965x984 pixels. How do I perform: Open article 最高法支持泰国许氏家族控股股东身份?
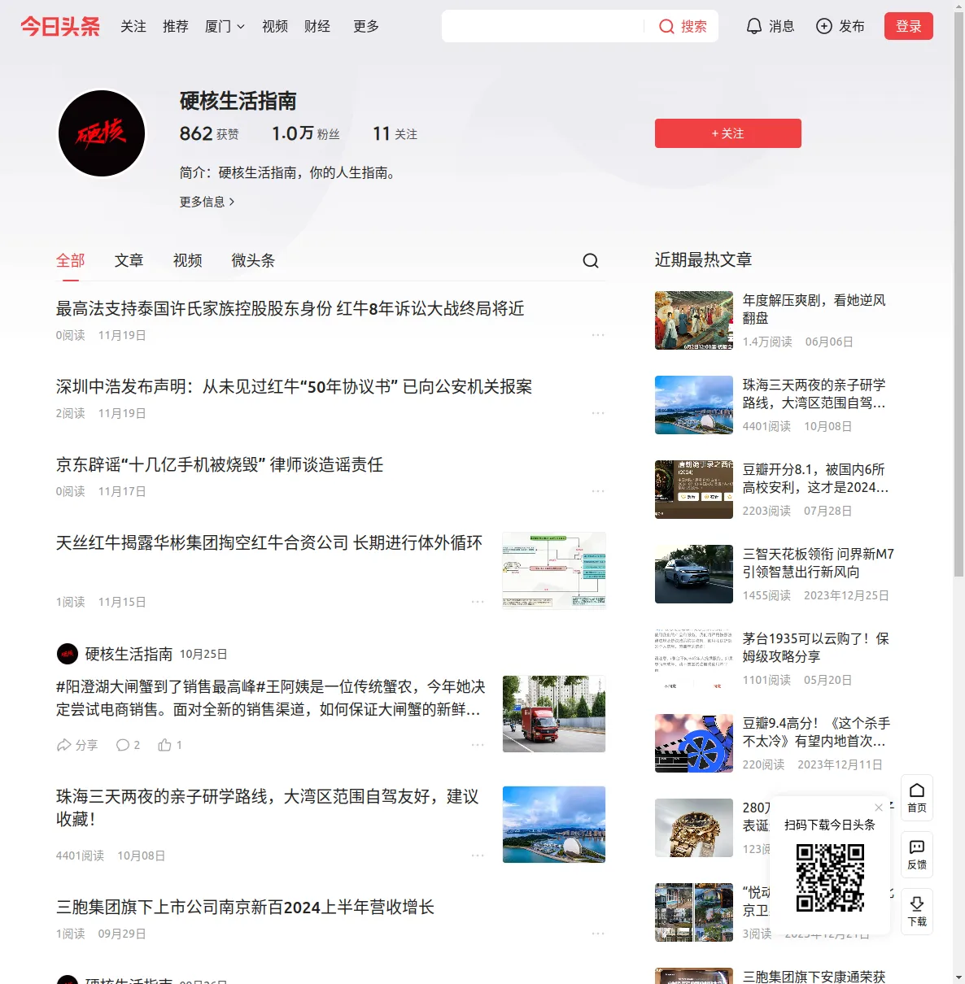(x=290, y=308)
